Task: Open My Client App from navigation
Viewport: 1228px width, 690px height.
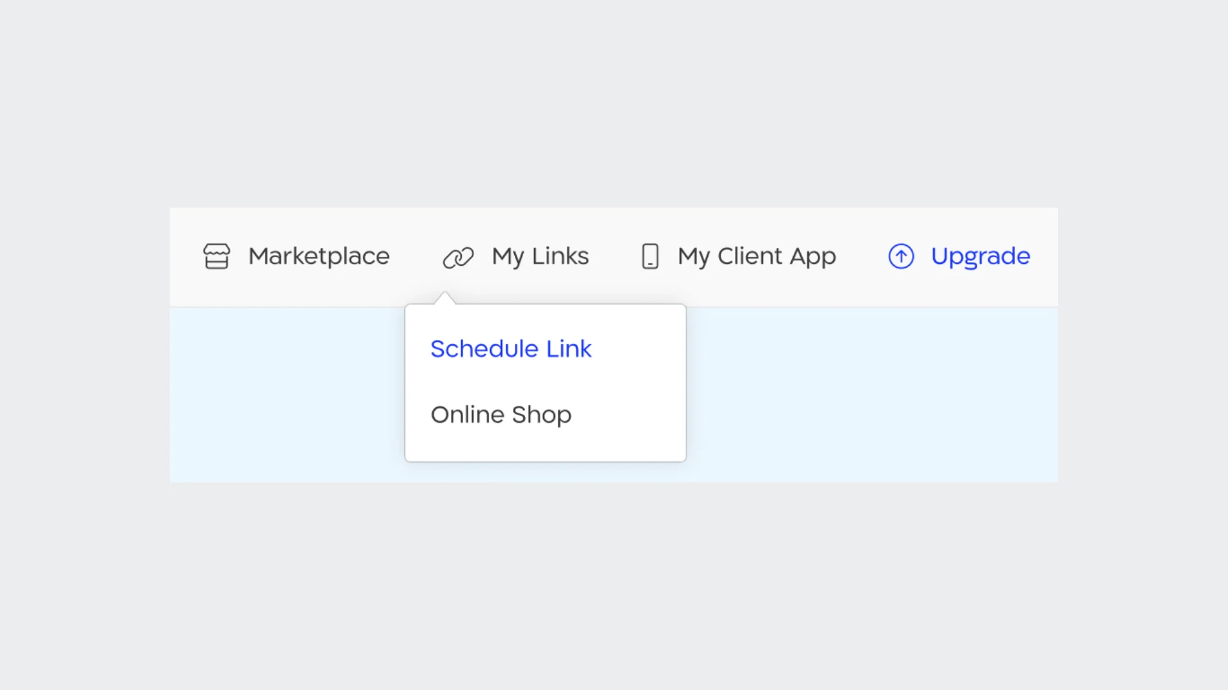Action: click(x=756, y=256)
